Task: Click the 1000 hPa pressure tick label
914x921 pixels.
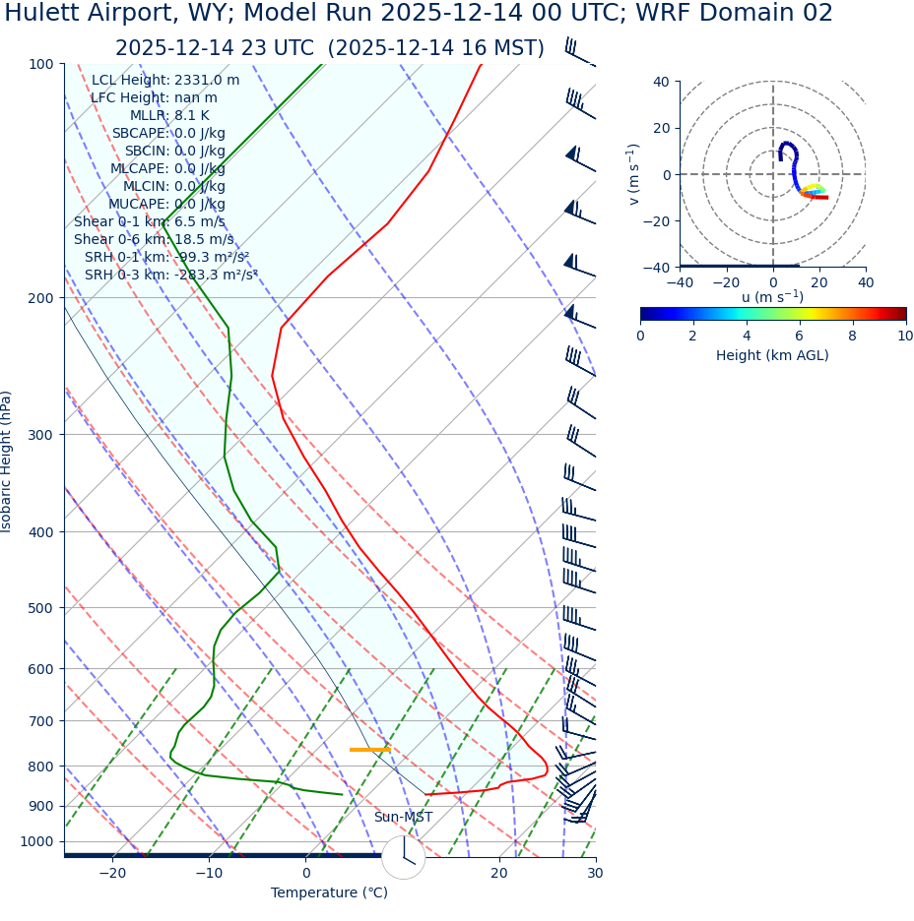Action: [x=37, y=841]
